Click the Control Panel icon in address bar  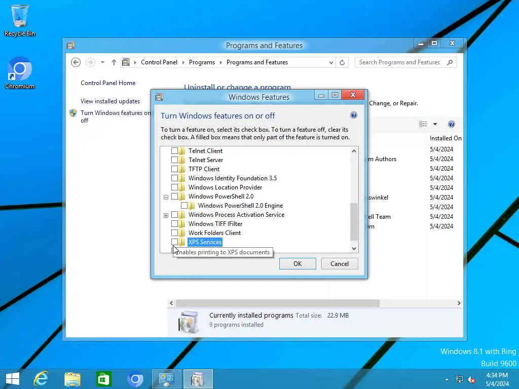(126, 62)
